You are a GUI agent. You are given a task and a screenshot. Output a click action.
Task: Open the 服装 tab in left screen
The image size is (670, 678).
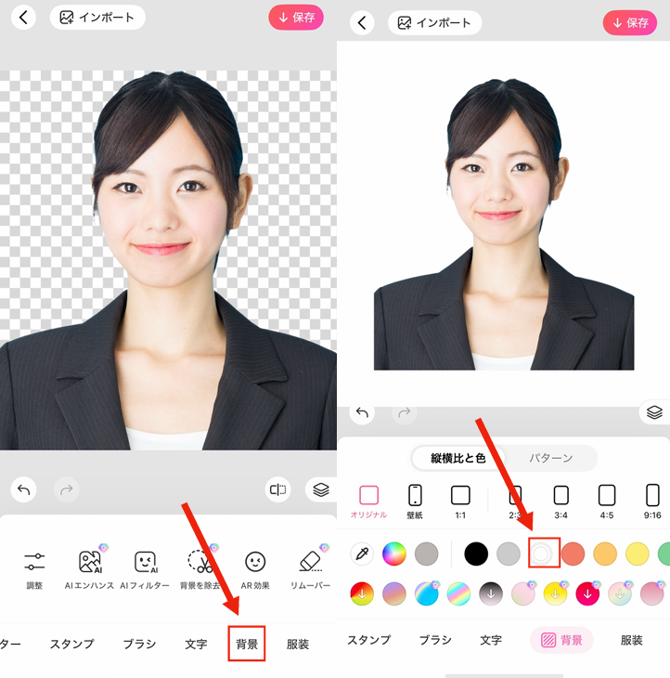tap(298, 644)
